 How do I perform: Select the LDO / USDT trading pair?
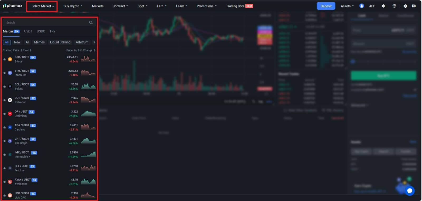[x=49, y=195]
